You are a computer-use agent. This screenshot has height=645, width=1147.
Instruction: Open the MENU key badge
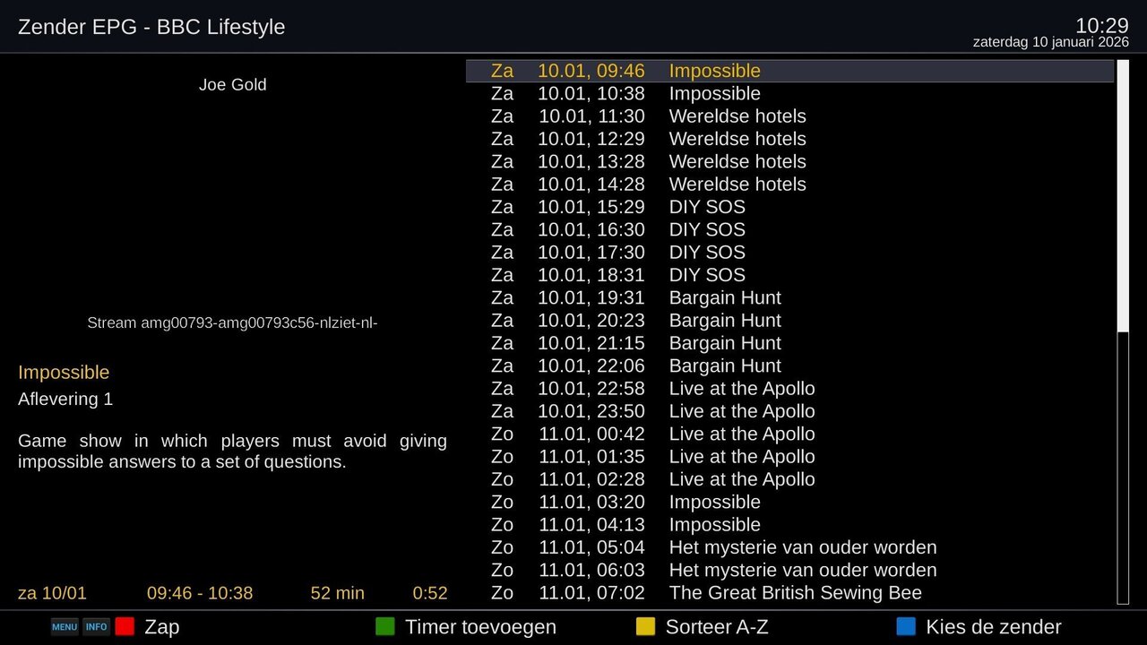tap(65, 627)
